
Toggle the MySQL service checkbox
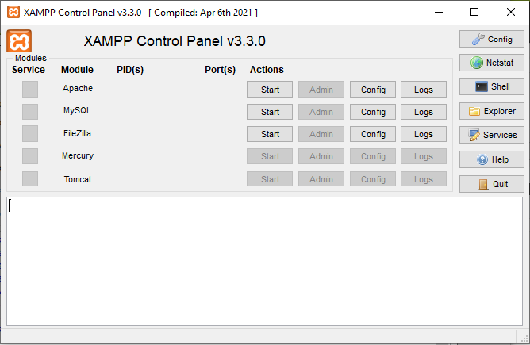[x=30, y=112]
